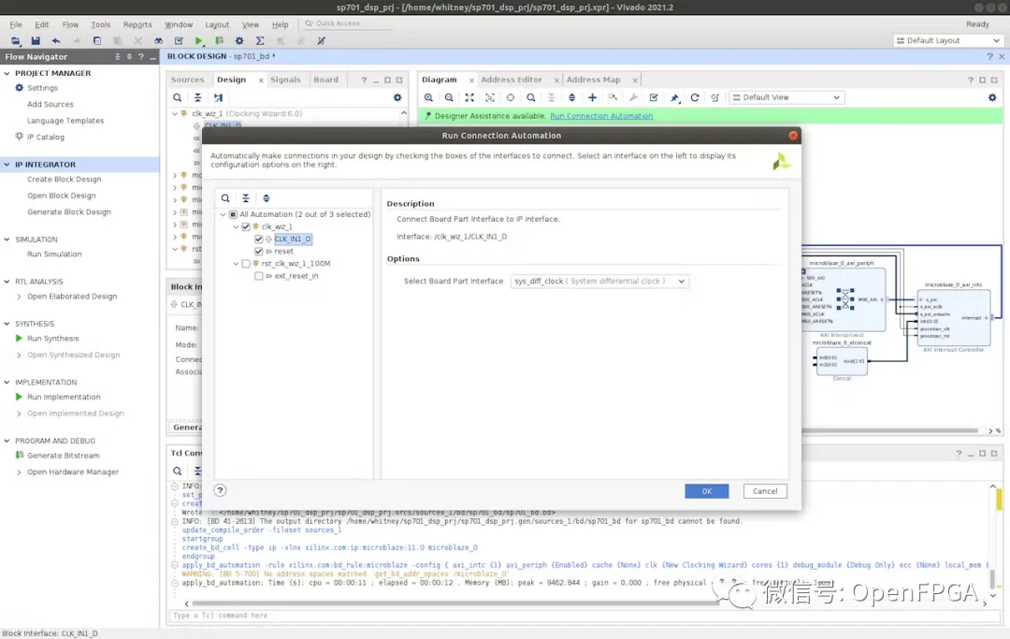Zoom out on the block diagram
The image size is (1010, 639).
(449, 97)
